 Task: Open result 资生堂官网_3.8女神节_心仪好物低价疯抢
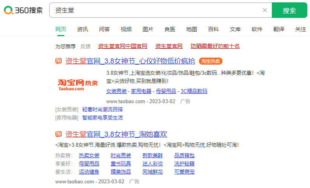pos(130,61)
